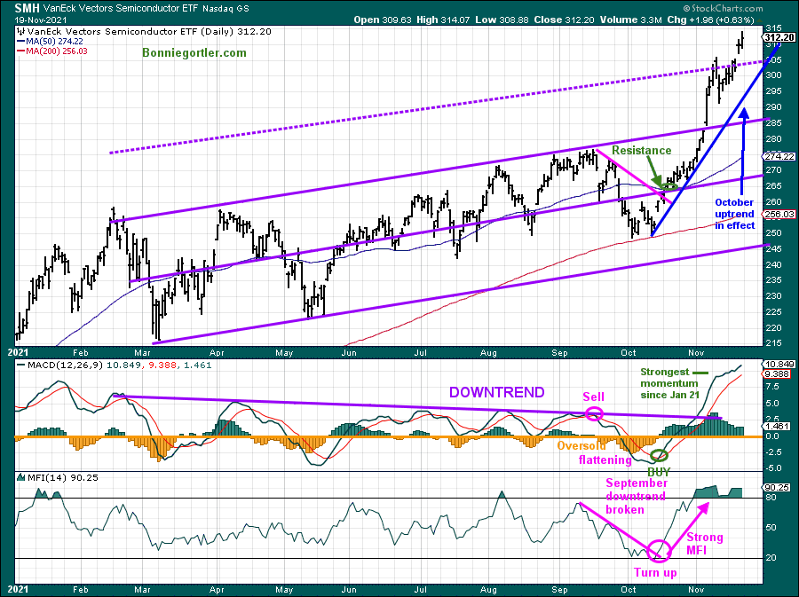Click the October uptrend in effect annotation

tap(734, 214)
